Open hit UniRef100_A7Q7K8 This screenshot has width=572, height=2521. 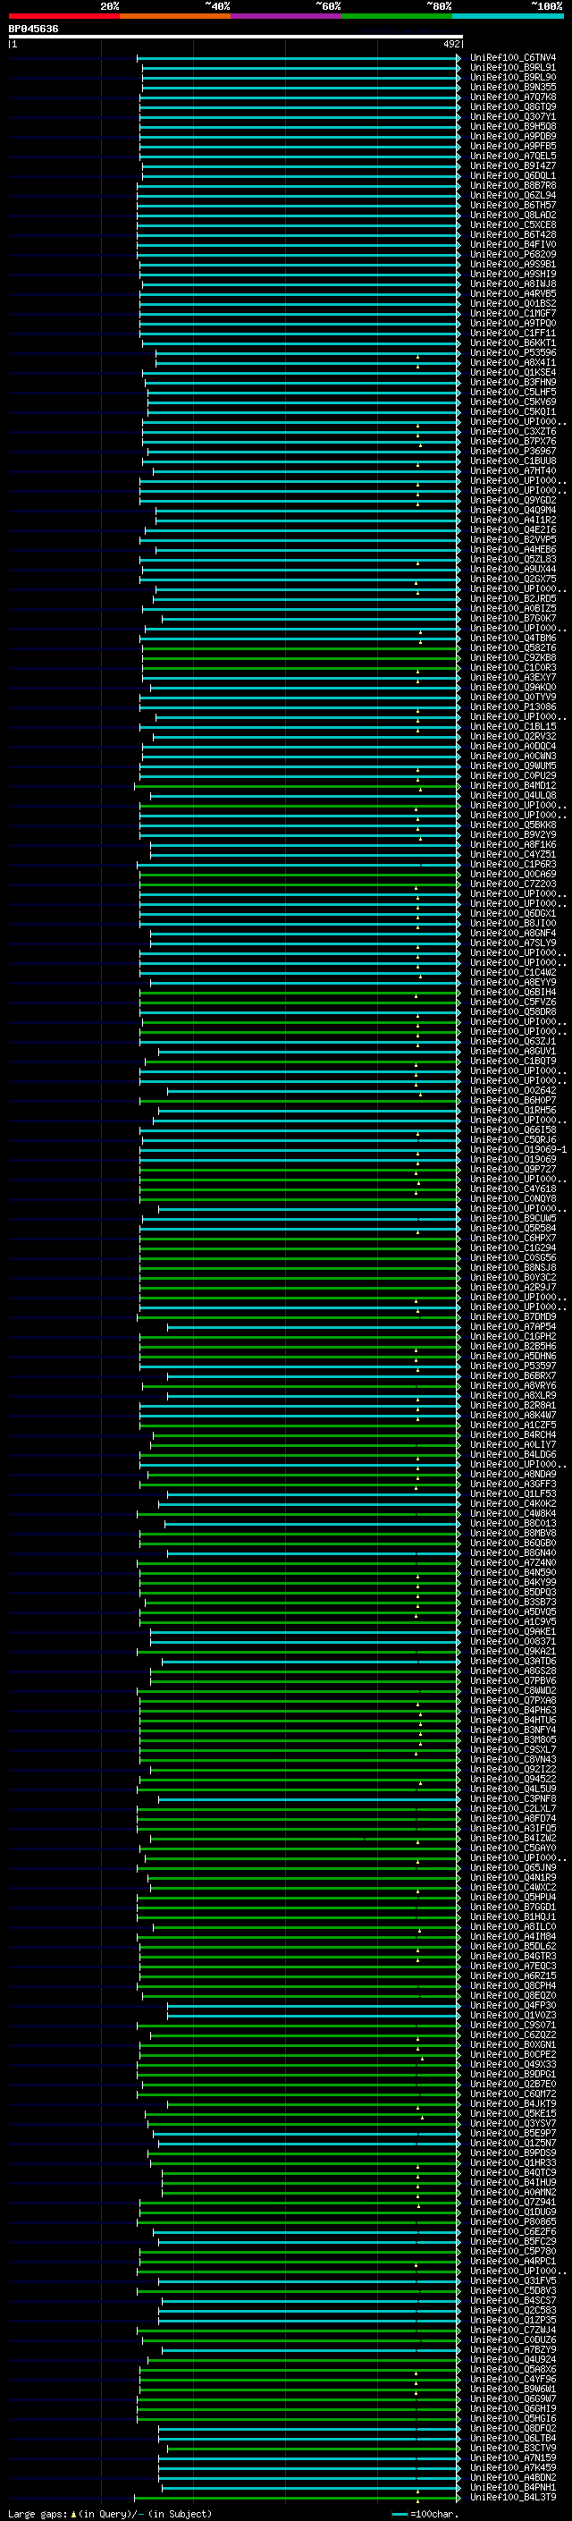(513, 97)
